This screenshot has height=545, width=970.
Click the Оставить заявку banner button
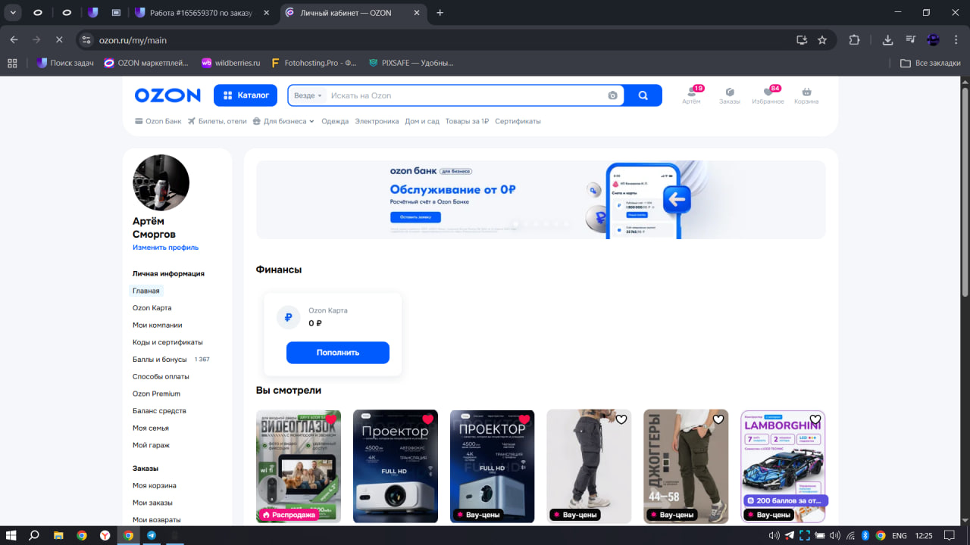(x=415, y=217)
